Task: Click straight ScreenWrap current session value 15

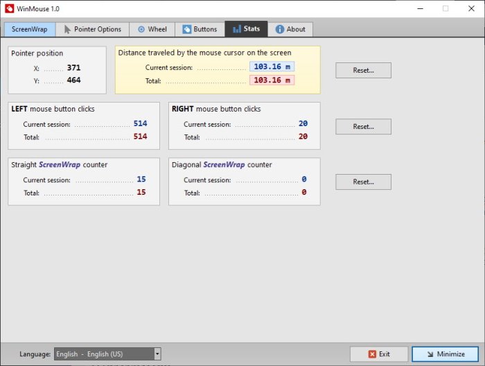Action: pos(141,179)
